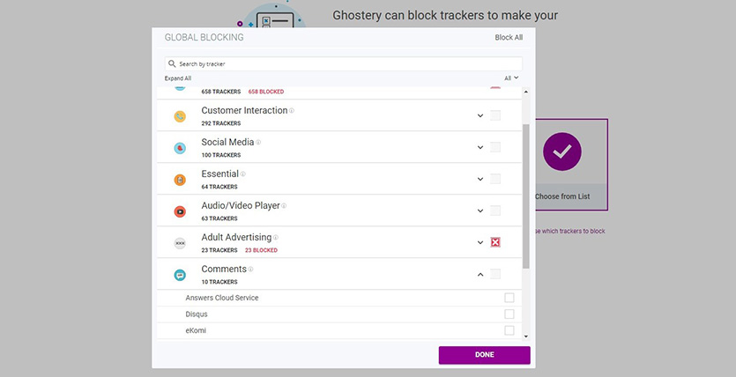The height and width of the screenshot is (377, 736).
Task: Click the 10 TRACKERS count
Action: (219, 282)
